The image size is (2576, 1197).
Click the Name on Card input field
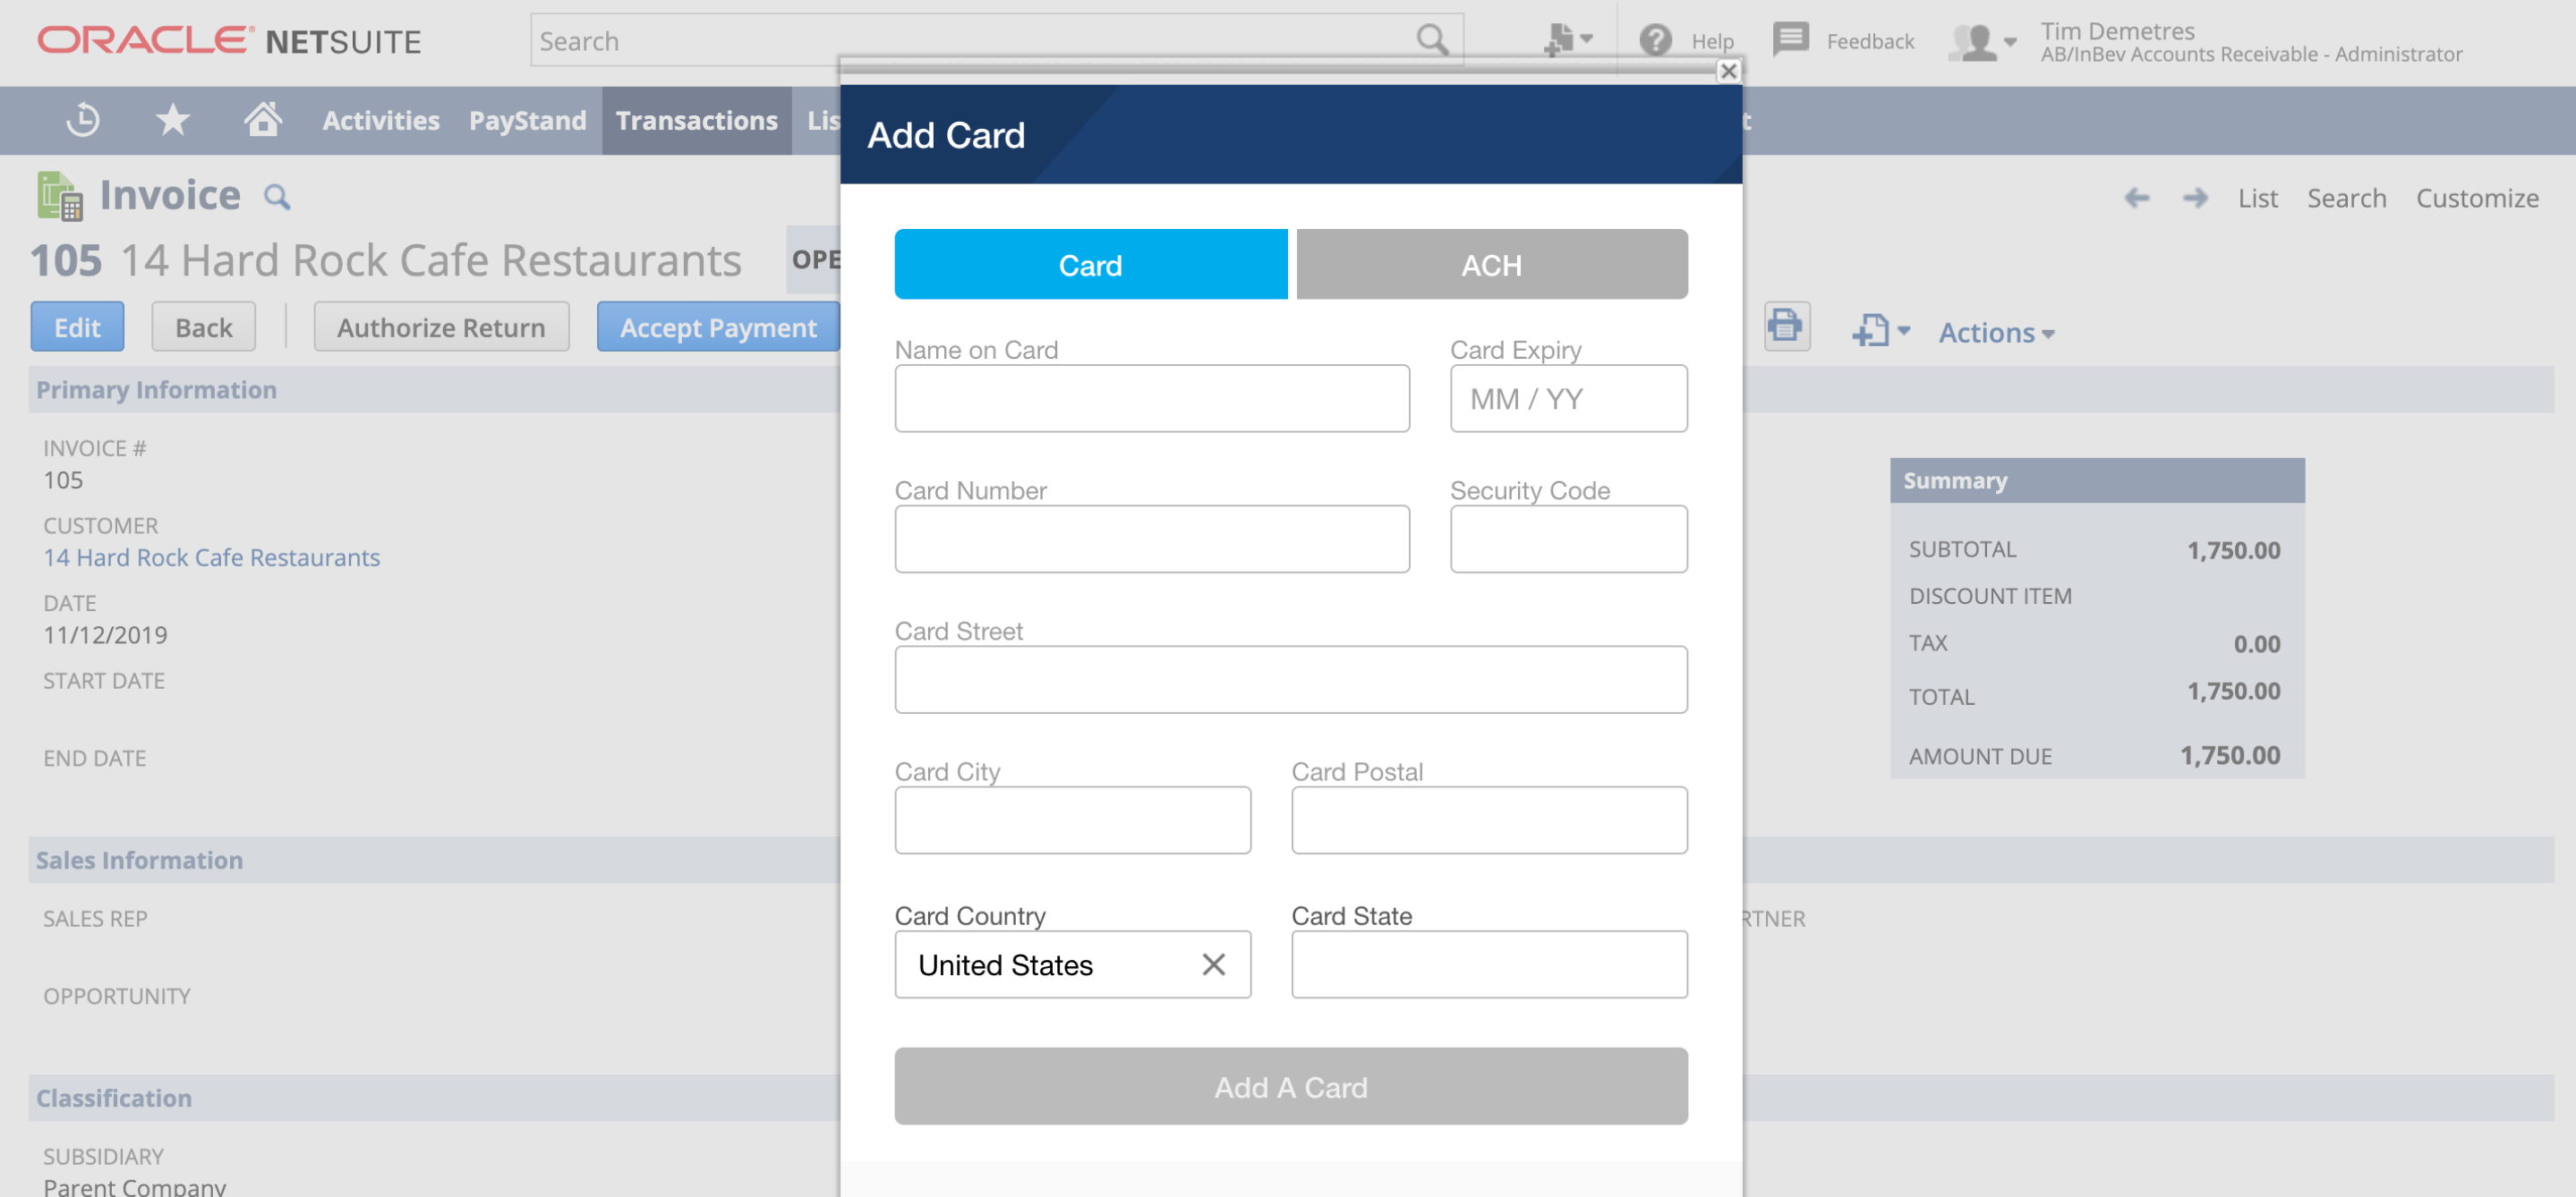1152,398
